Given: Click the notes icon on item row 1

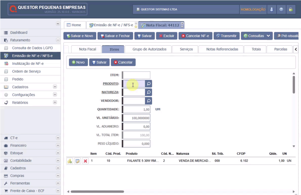Looking at the screenshot, I should click(x=77, y=161).
